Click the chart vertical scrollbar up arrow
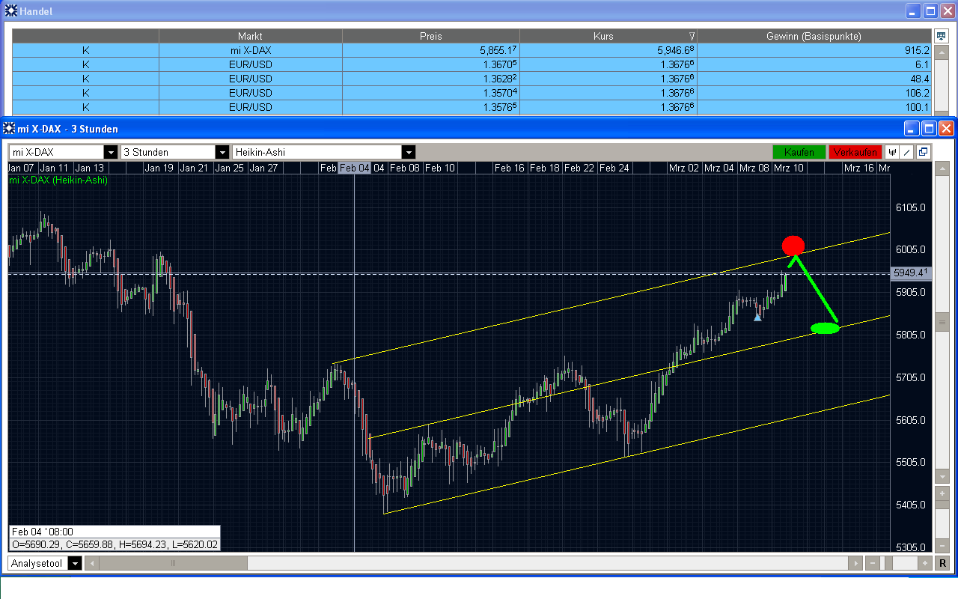 [x=942, y=167]
